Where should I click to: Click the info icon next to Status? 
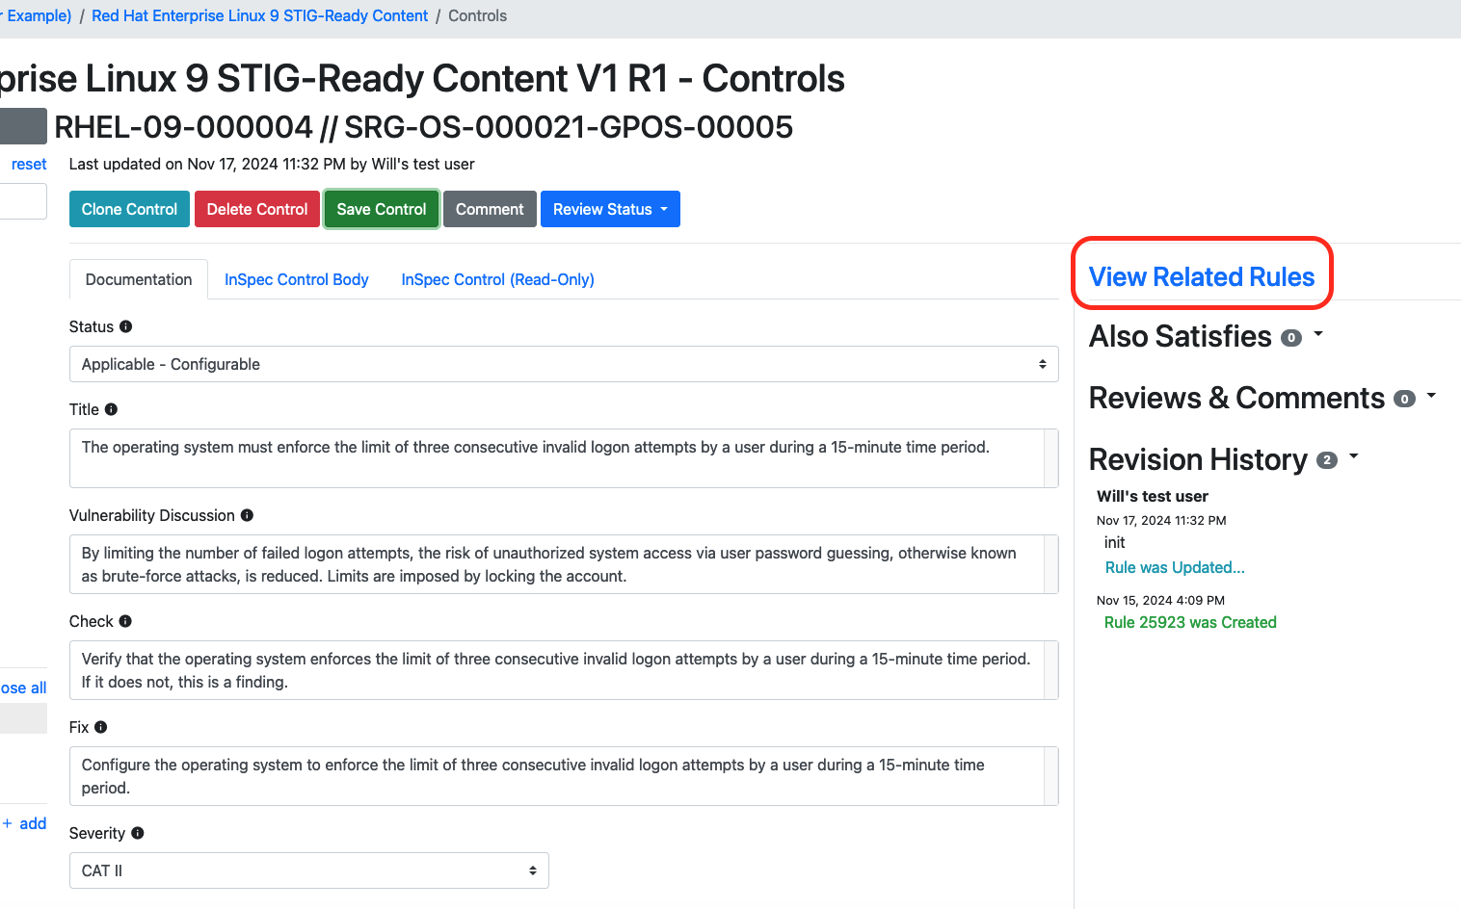coord(125,326)
